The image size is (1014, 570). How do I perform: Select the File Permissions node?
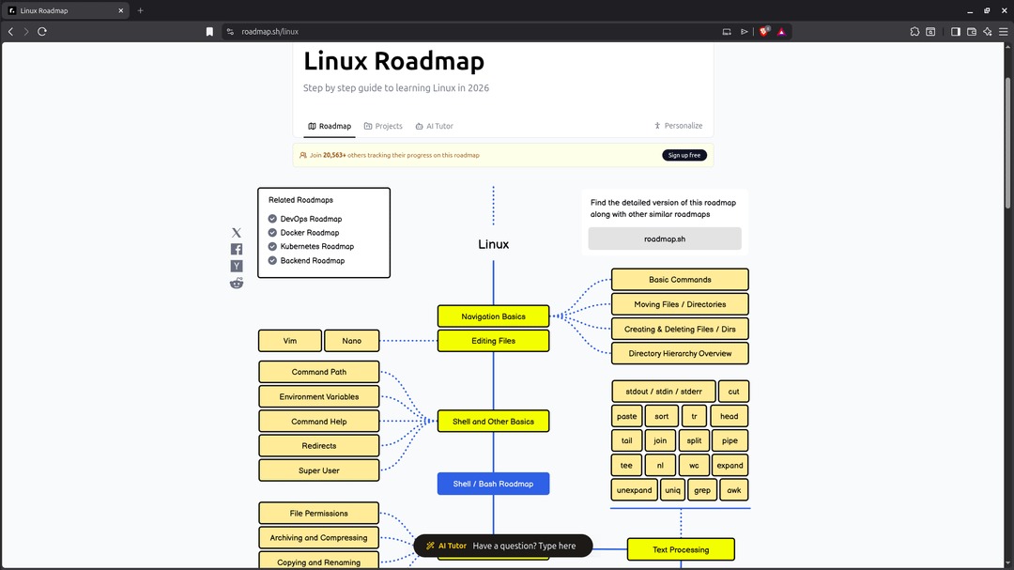[319, 513]
